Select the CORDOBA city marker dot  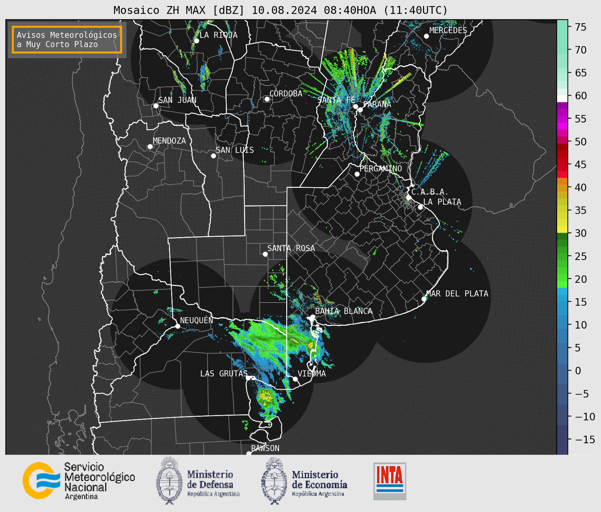click(x=267, y=99)
